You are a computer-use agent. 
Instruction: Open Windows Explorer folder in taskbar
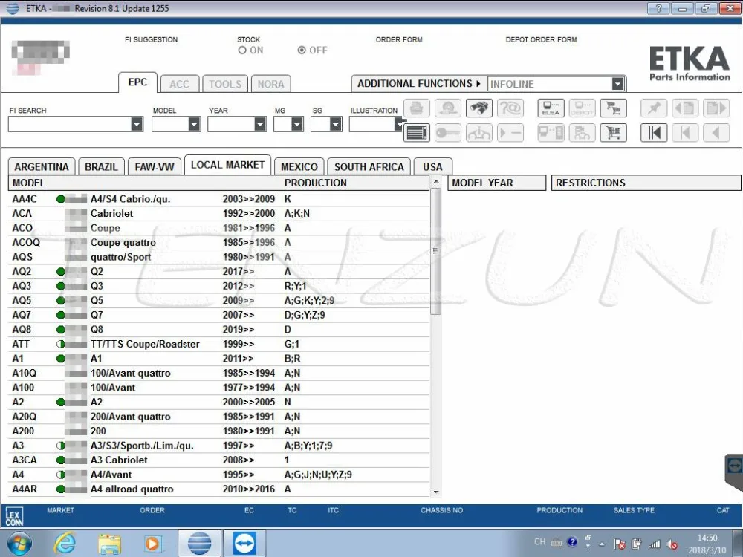(109, 544)
